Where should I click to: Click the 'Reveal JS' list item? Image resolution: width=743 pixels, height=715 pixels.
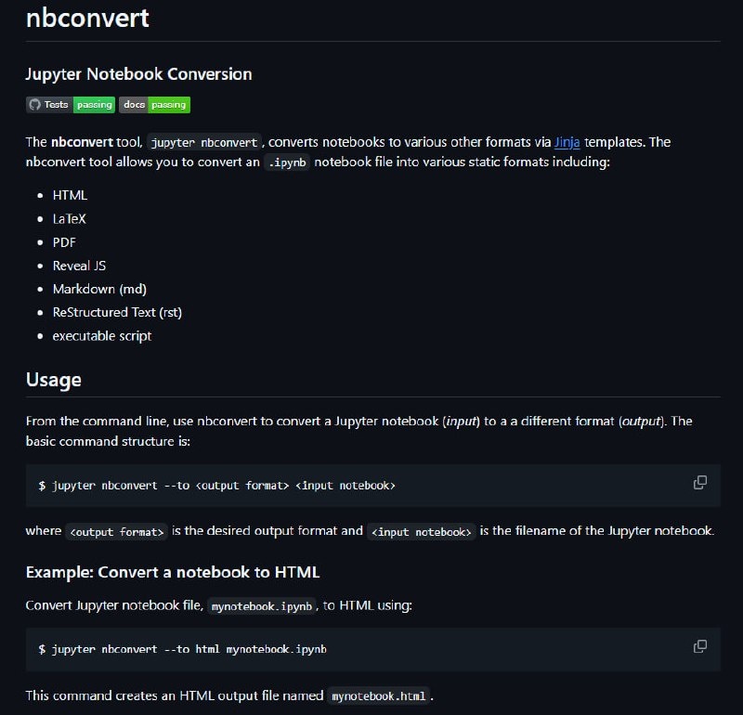pos(79,266)
